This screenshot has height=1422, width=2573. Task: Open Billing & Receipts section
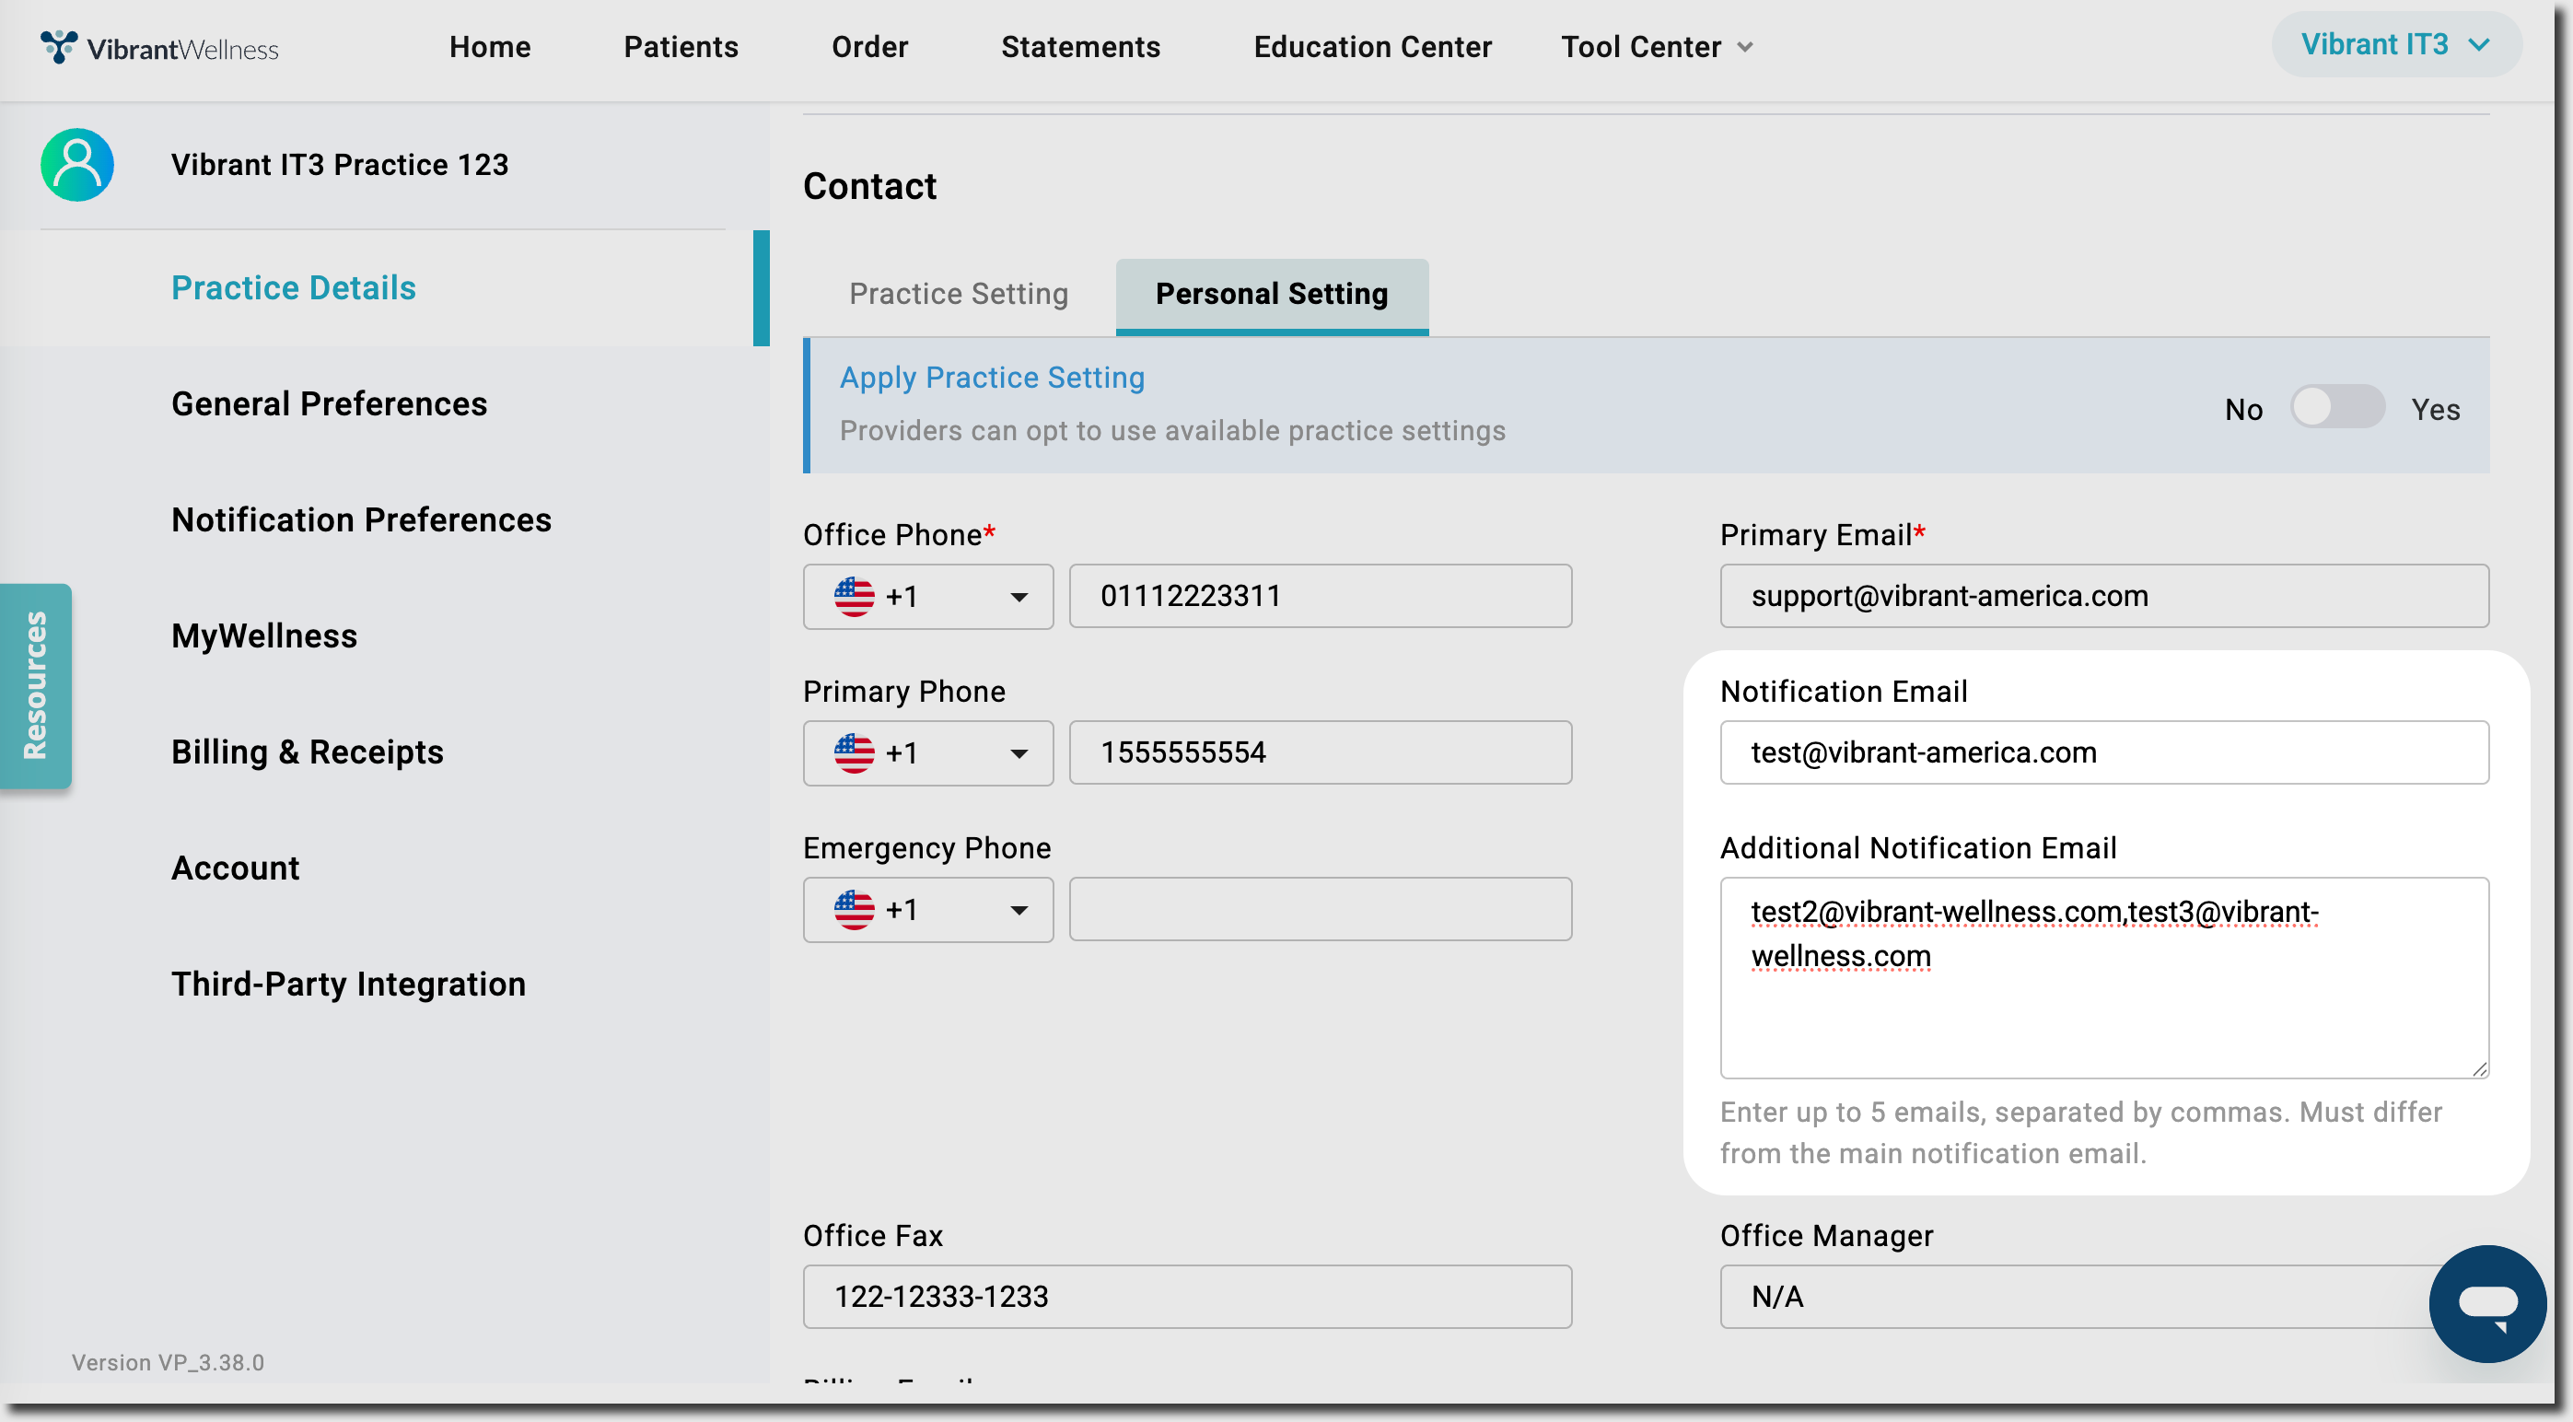(307, 752)
